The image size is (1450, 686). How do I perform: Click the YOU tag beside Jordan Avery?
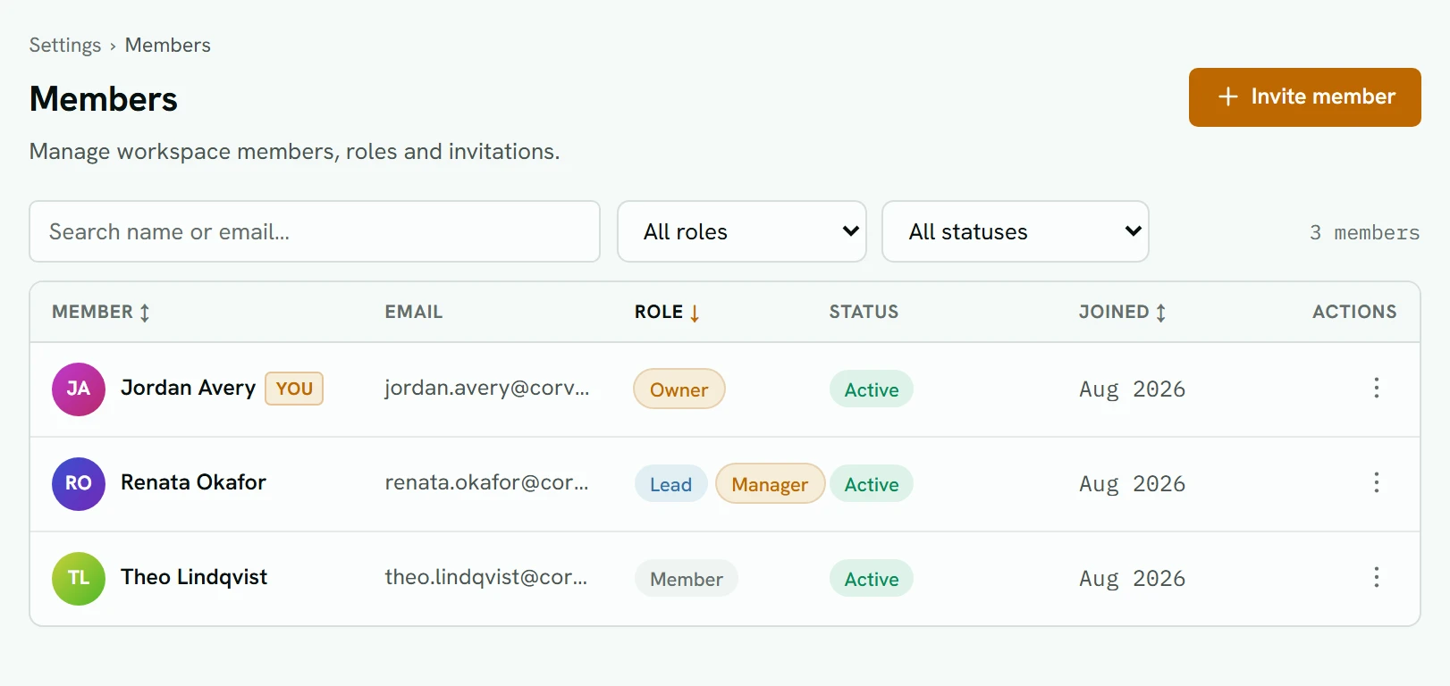(x=294, y=389)
